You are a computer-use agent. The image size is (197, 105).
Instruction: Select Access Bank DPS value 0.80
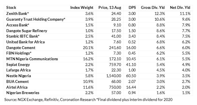pos(132,25)
